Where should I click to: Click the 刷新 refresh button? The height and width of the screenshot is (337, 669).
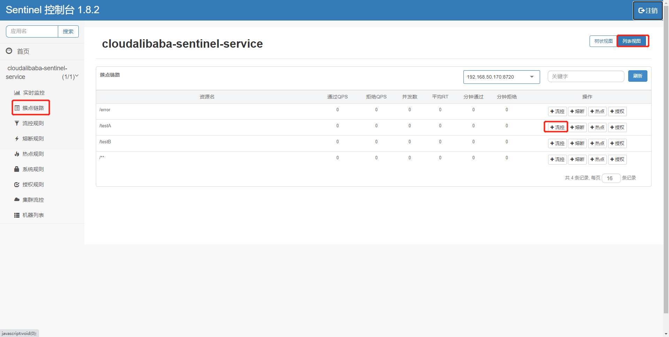[x=638, y=76]
